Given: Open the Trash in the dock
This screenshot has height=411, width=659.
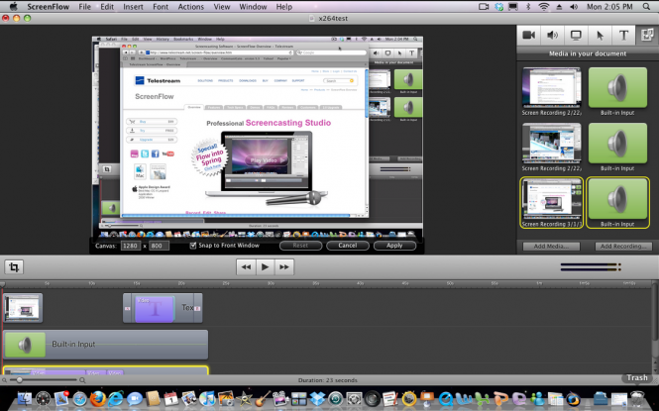Looking at the screenshot, I should click(637, 398).
